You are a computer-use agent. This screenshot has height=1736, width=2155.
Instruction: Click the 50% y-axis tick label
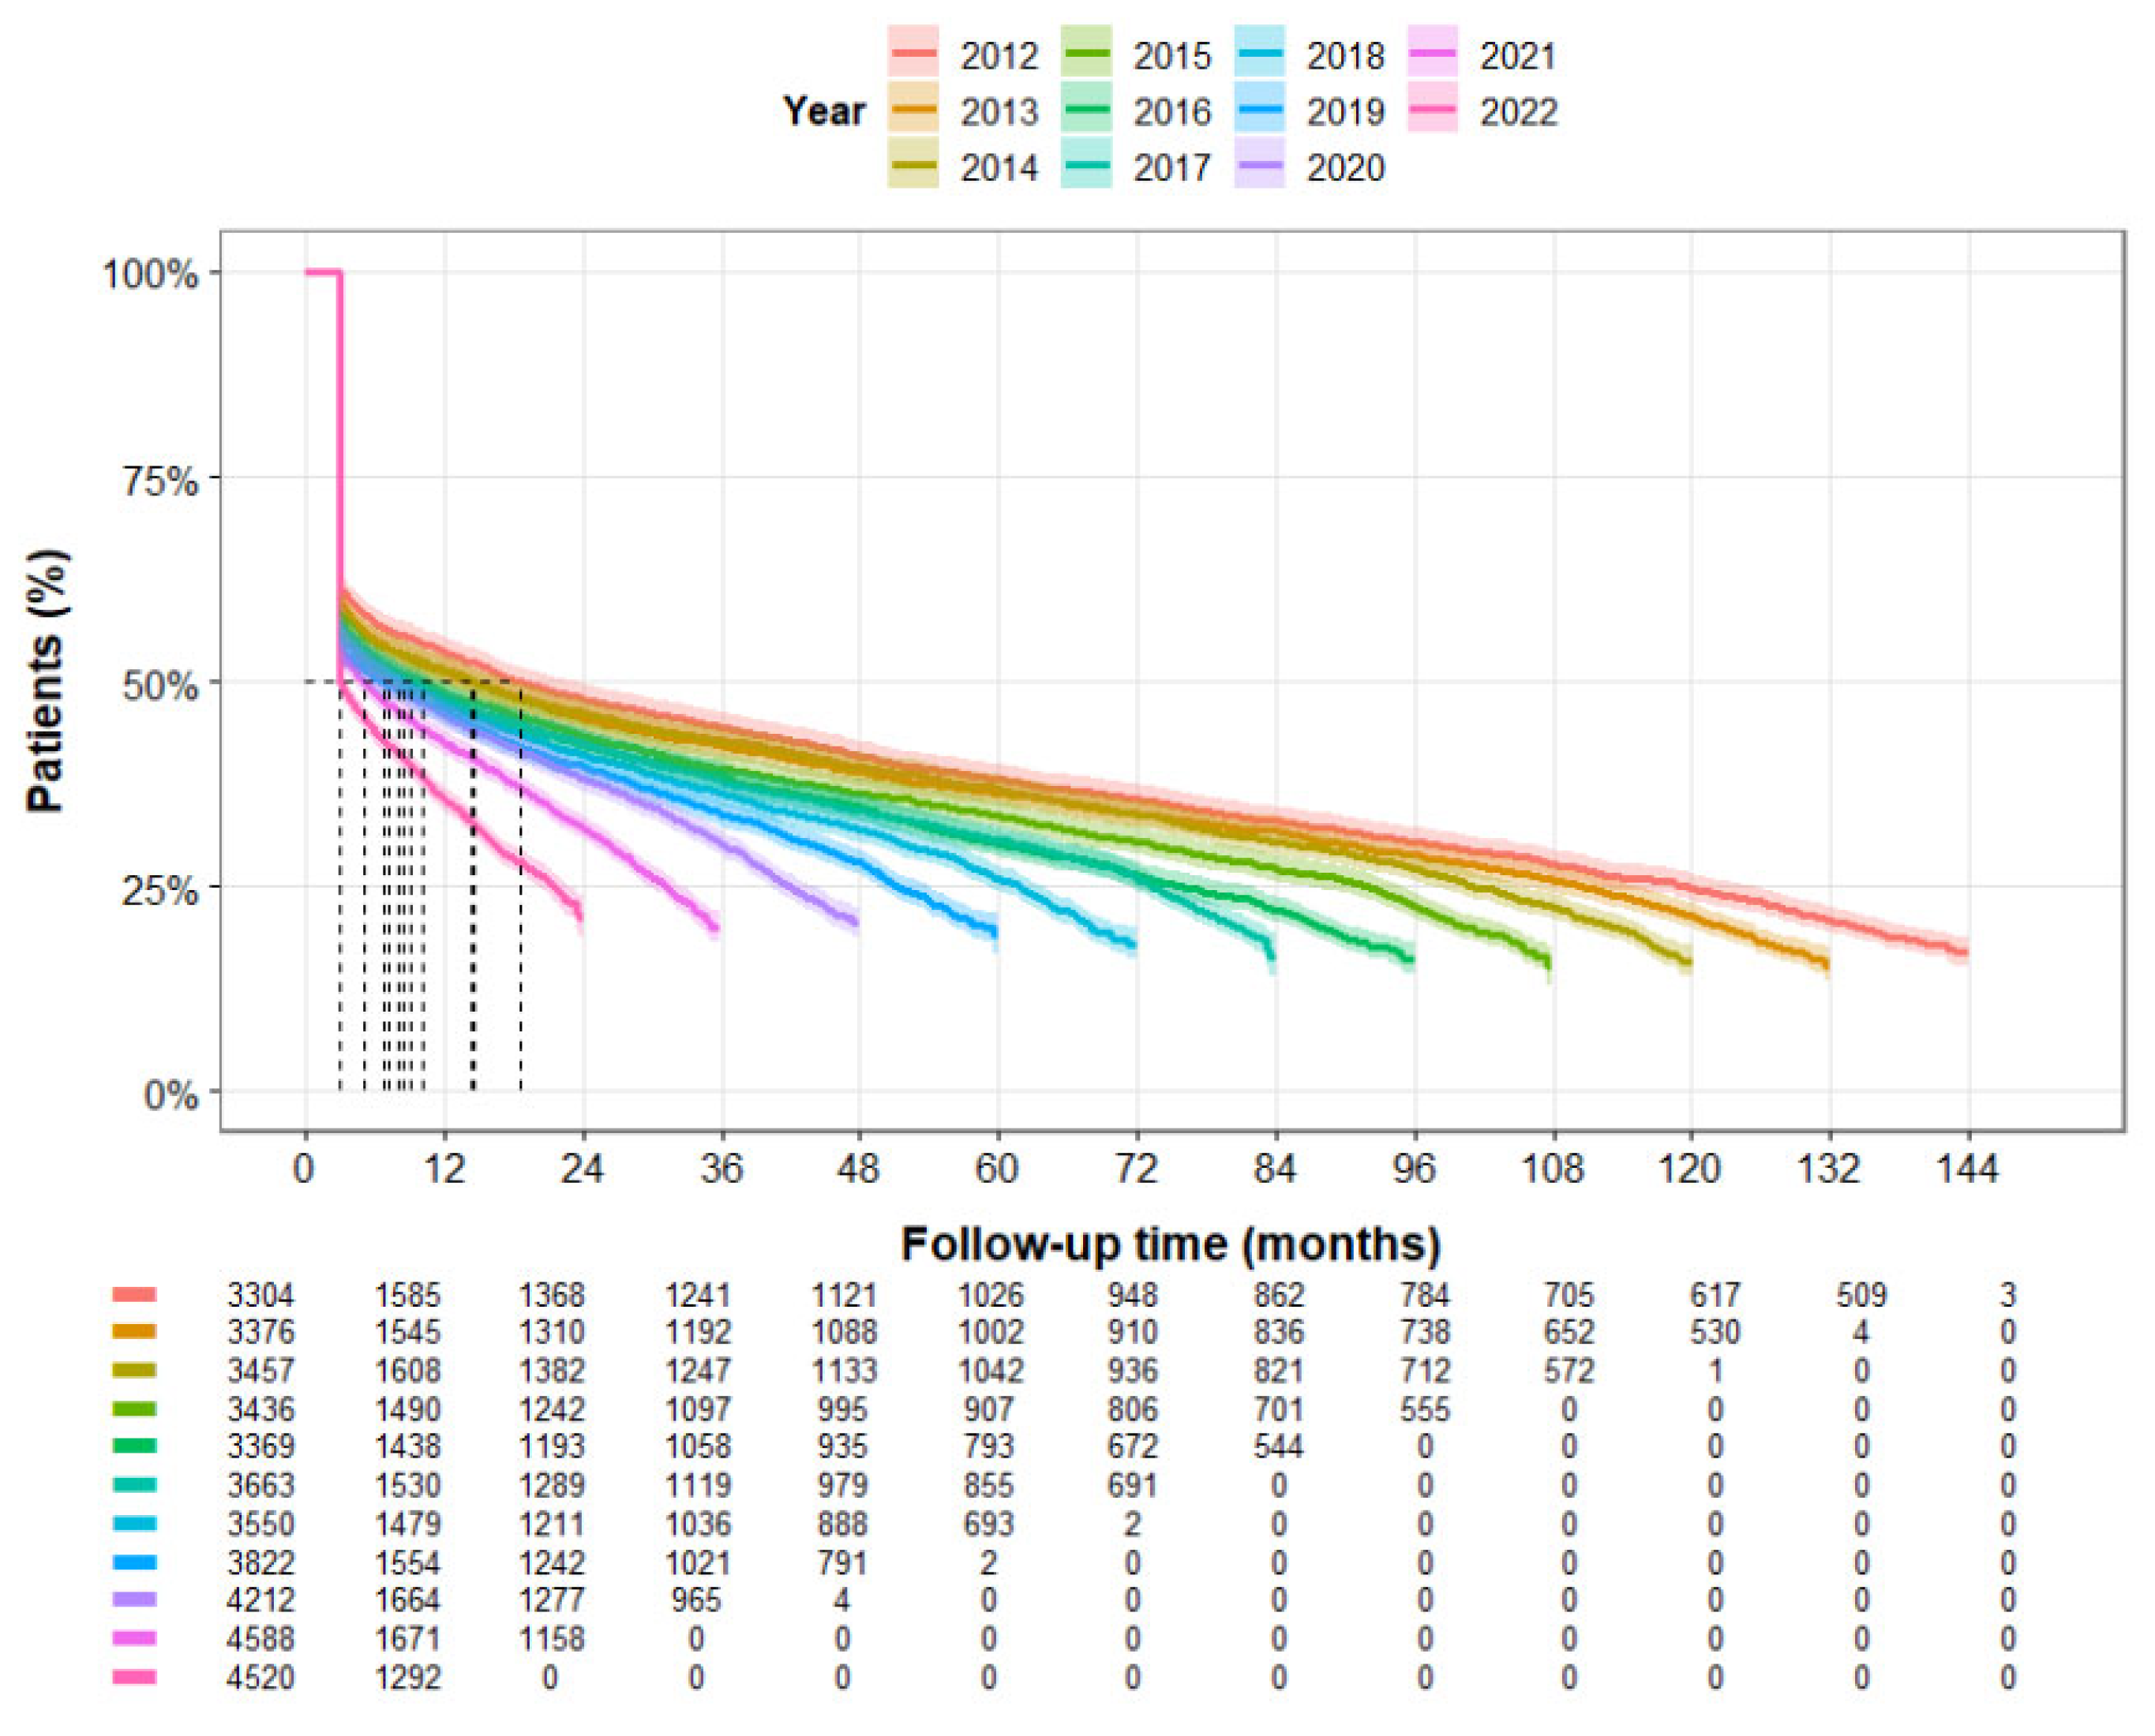160,685
